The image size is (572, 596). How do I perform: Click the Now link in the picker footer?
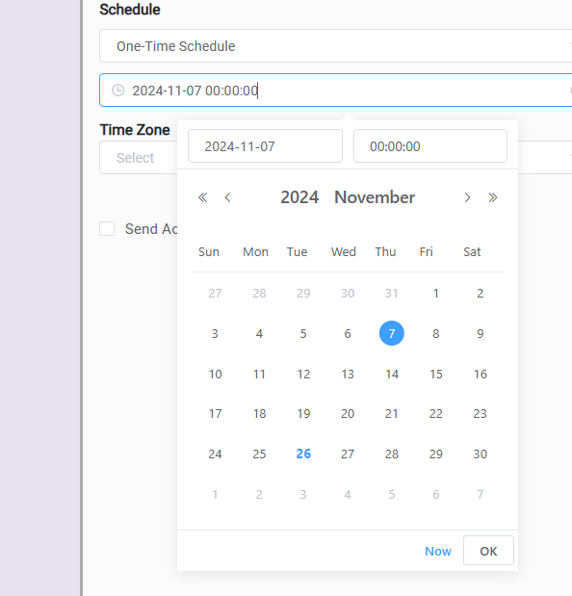[x=438, y=551]
